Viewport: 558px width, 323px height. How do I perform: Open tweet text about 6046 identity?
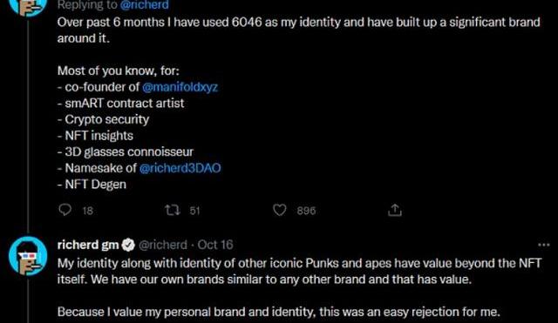(x=298, y=30)
